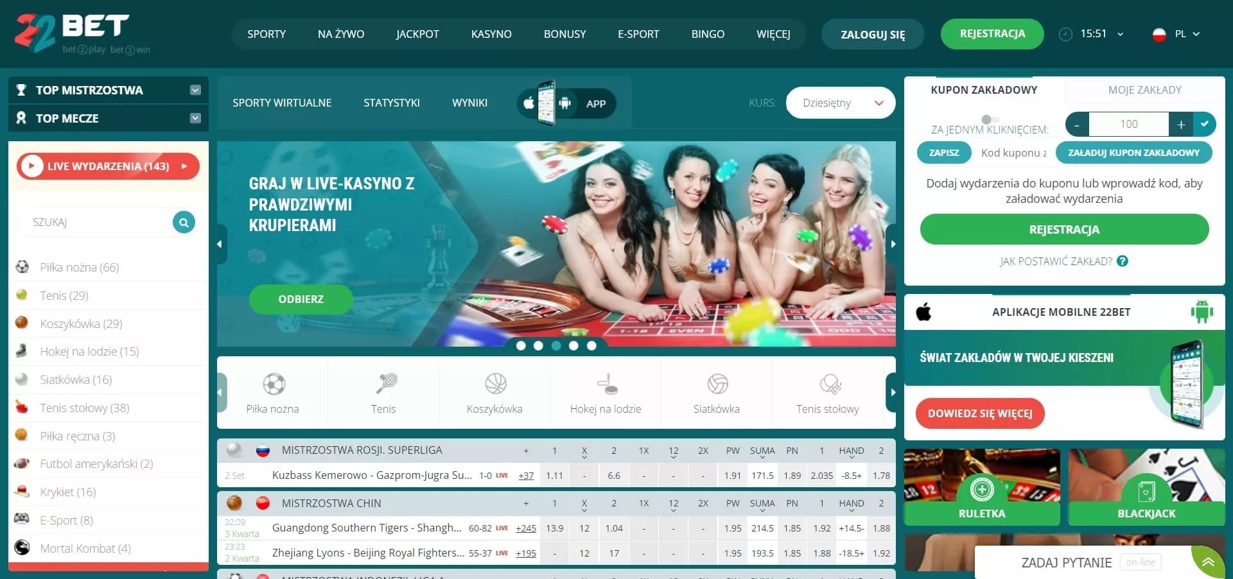
Task: Click the Android icon in mobile apps panel
Action: (1202, 312)
